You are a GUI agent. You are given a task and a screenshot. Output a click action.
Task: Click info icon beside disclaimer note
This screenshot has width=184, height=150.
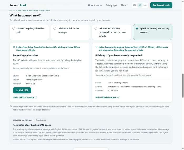(x=11, y=107)
